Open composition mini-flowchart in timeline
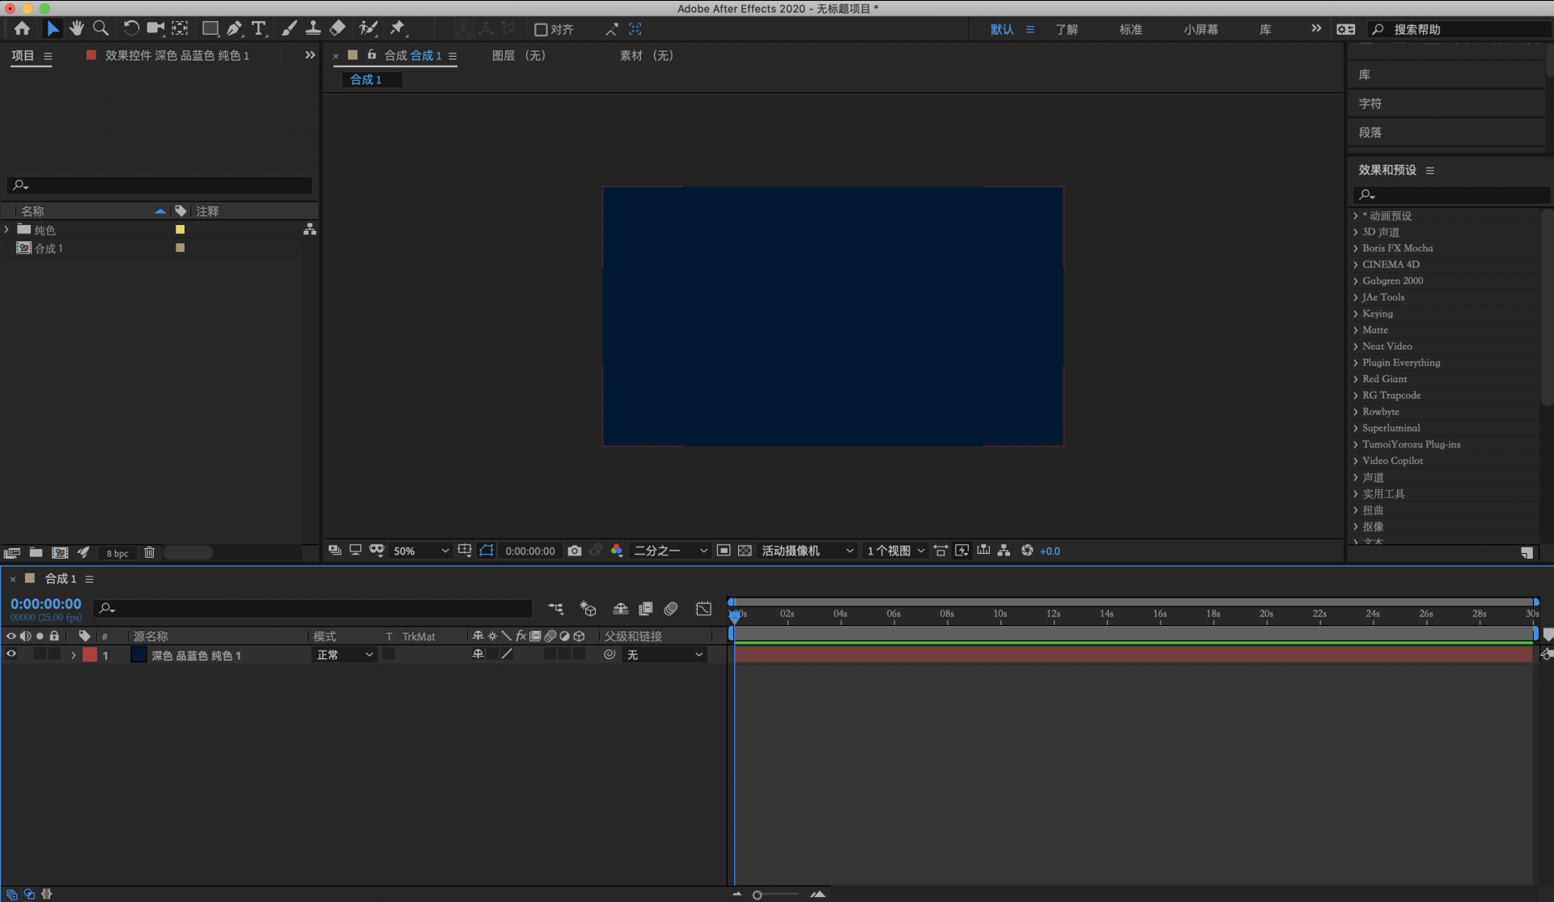The height and width of the screenshot is (902, 1554). 556,609
